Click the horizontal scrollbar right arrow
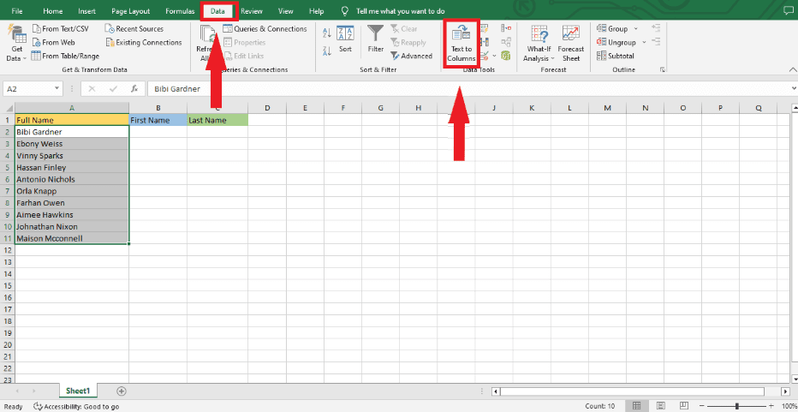The height and width of the screenshot is (412, 798). (785, 391)
